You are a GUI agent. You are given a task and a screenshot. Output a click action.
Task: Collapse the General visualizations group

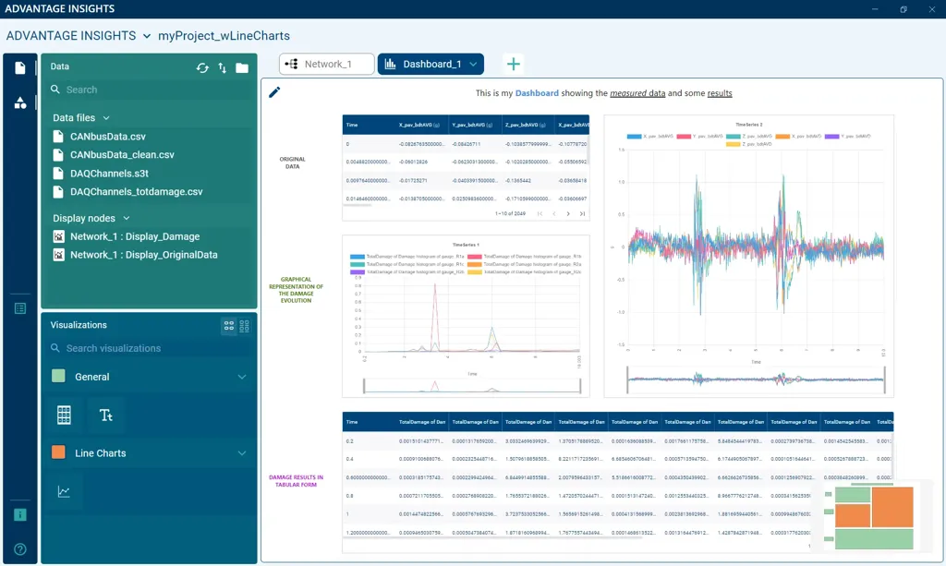pos(242,377)
